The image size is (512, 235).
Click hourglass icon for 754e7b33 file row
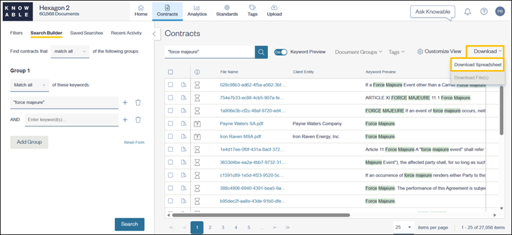(197, 98)
